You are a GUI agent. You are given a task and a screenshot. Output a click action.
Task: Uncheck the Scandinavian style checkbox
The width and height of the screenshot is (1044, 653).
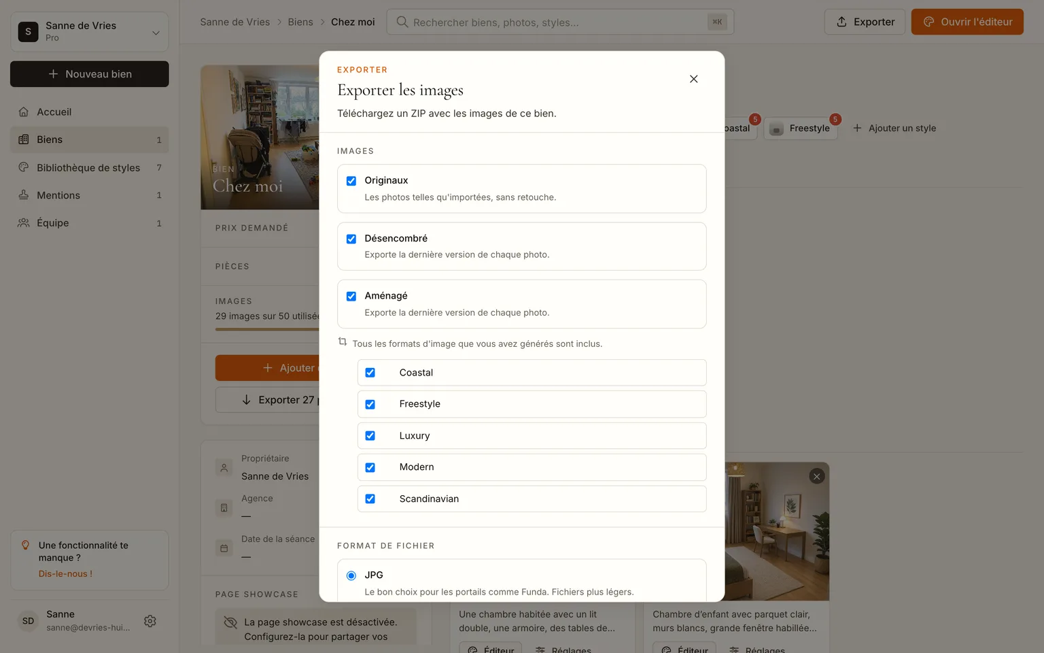(370, 499)
